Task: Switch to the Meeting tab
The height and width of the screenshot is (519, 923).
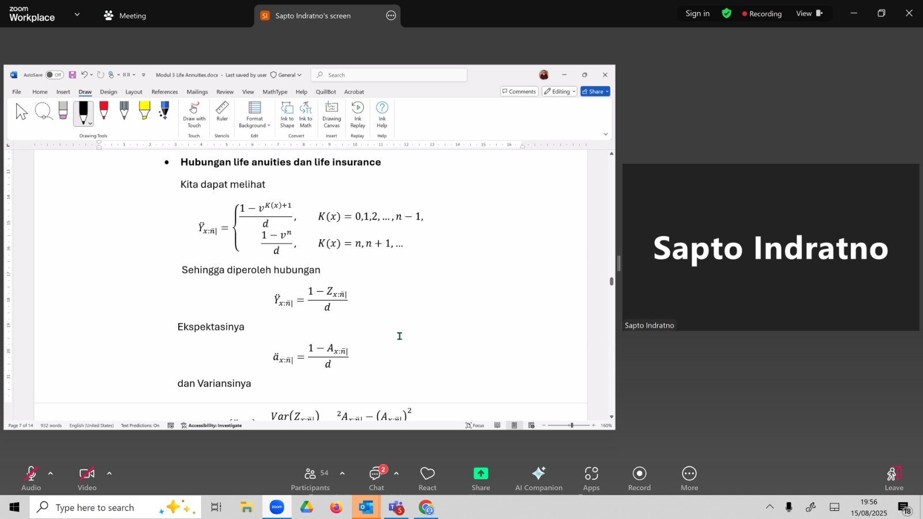Action: tap(125, 16)
